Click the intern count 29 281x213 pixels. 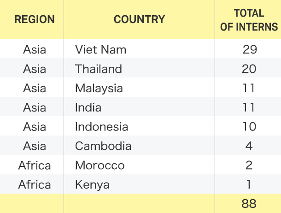250,49
